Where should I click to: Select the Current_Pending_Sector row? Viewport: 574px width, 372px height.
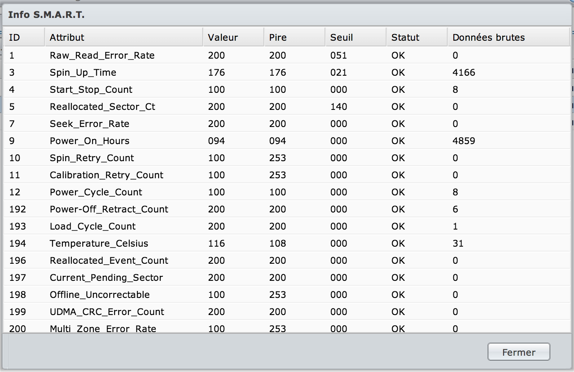[x=106, y=278]
